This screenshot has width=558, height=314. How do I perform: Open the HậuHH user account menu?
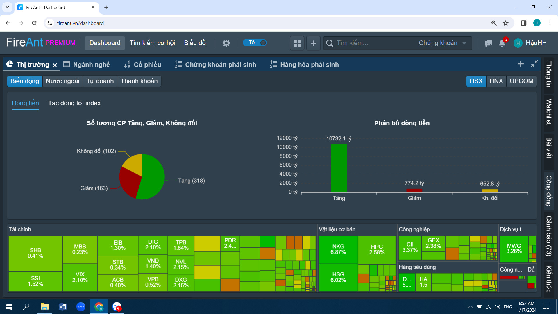point(530,43)
